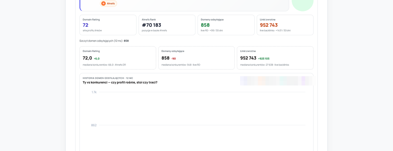The width and height of the screenshot is (393, 151).
Task: Click 'Ty vs konkurenci' chart title
Action: (120, 82)
